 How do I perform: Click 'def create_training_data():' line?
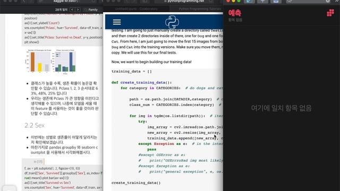click(141, 83)
